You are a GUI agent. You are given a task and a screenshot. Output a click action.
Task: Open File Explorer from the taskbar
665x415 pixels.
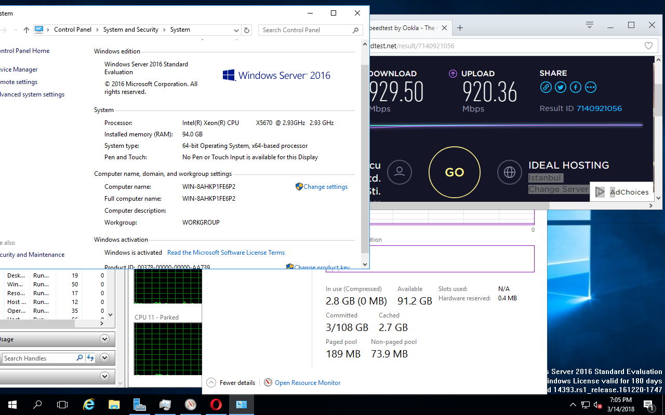[114, 405]
